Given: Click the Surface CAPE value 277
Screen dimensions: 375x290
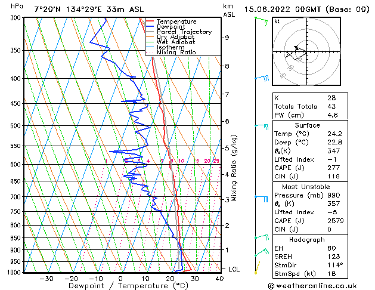Looking at the screenshot, I should (x=334, y=168).
